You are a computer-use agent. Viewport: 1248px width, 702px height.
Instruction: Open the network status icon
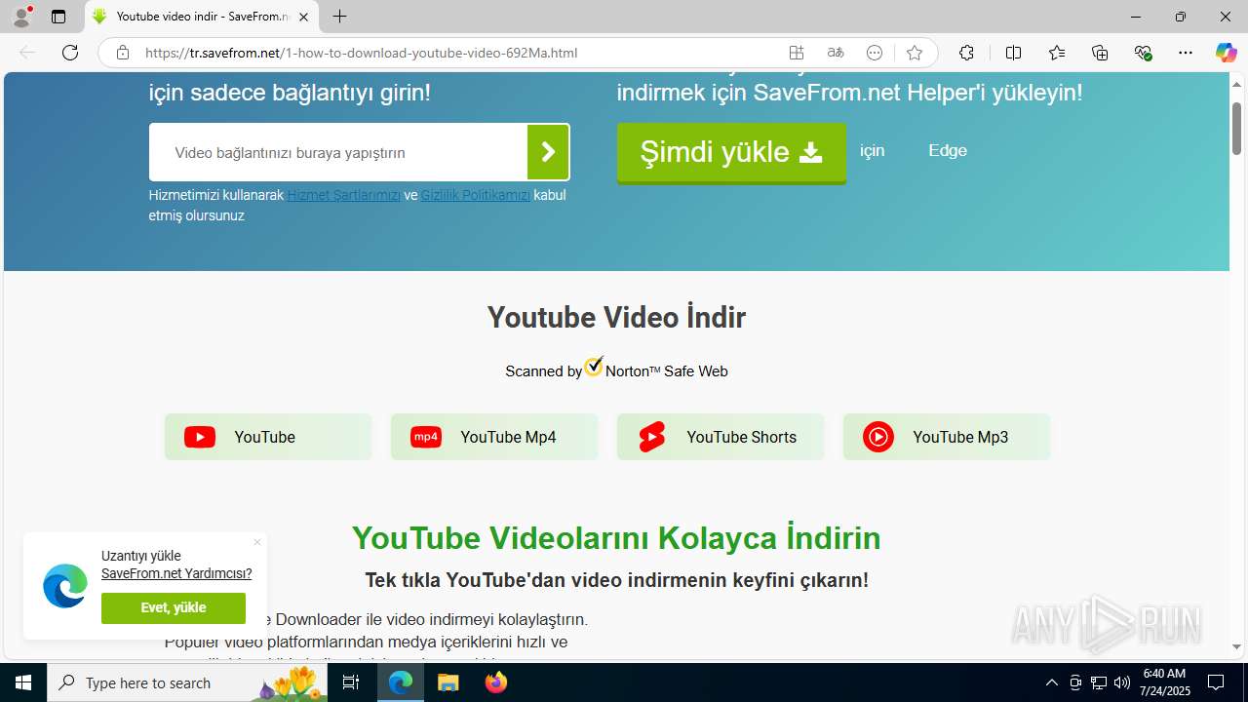click(1099, 682)
